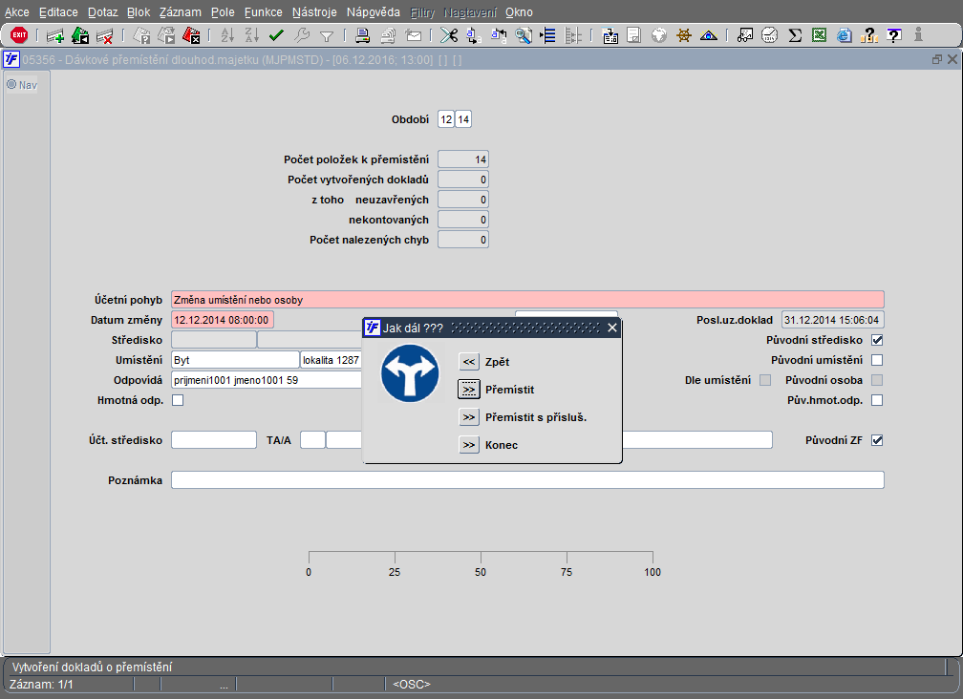The height and width of the screenshot is (699, 963).
Task: Click the magnifying glass search icon
Action: click(x=524, y=35)
